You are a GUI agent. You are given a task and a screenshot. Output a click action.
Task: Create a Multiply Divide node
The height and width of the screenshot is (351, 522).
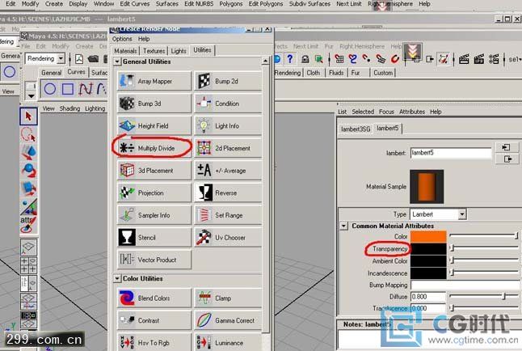pos(154,148)
